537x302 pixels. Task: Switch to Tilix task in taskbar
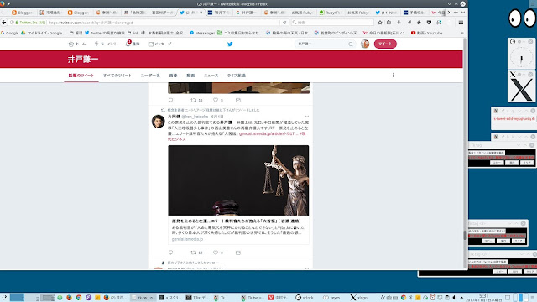197,298
